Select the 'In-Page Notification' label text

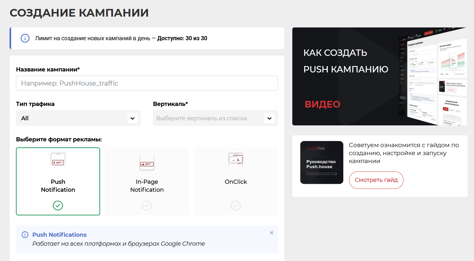click(x=147, y=186)
